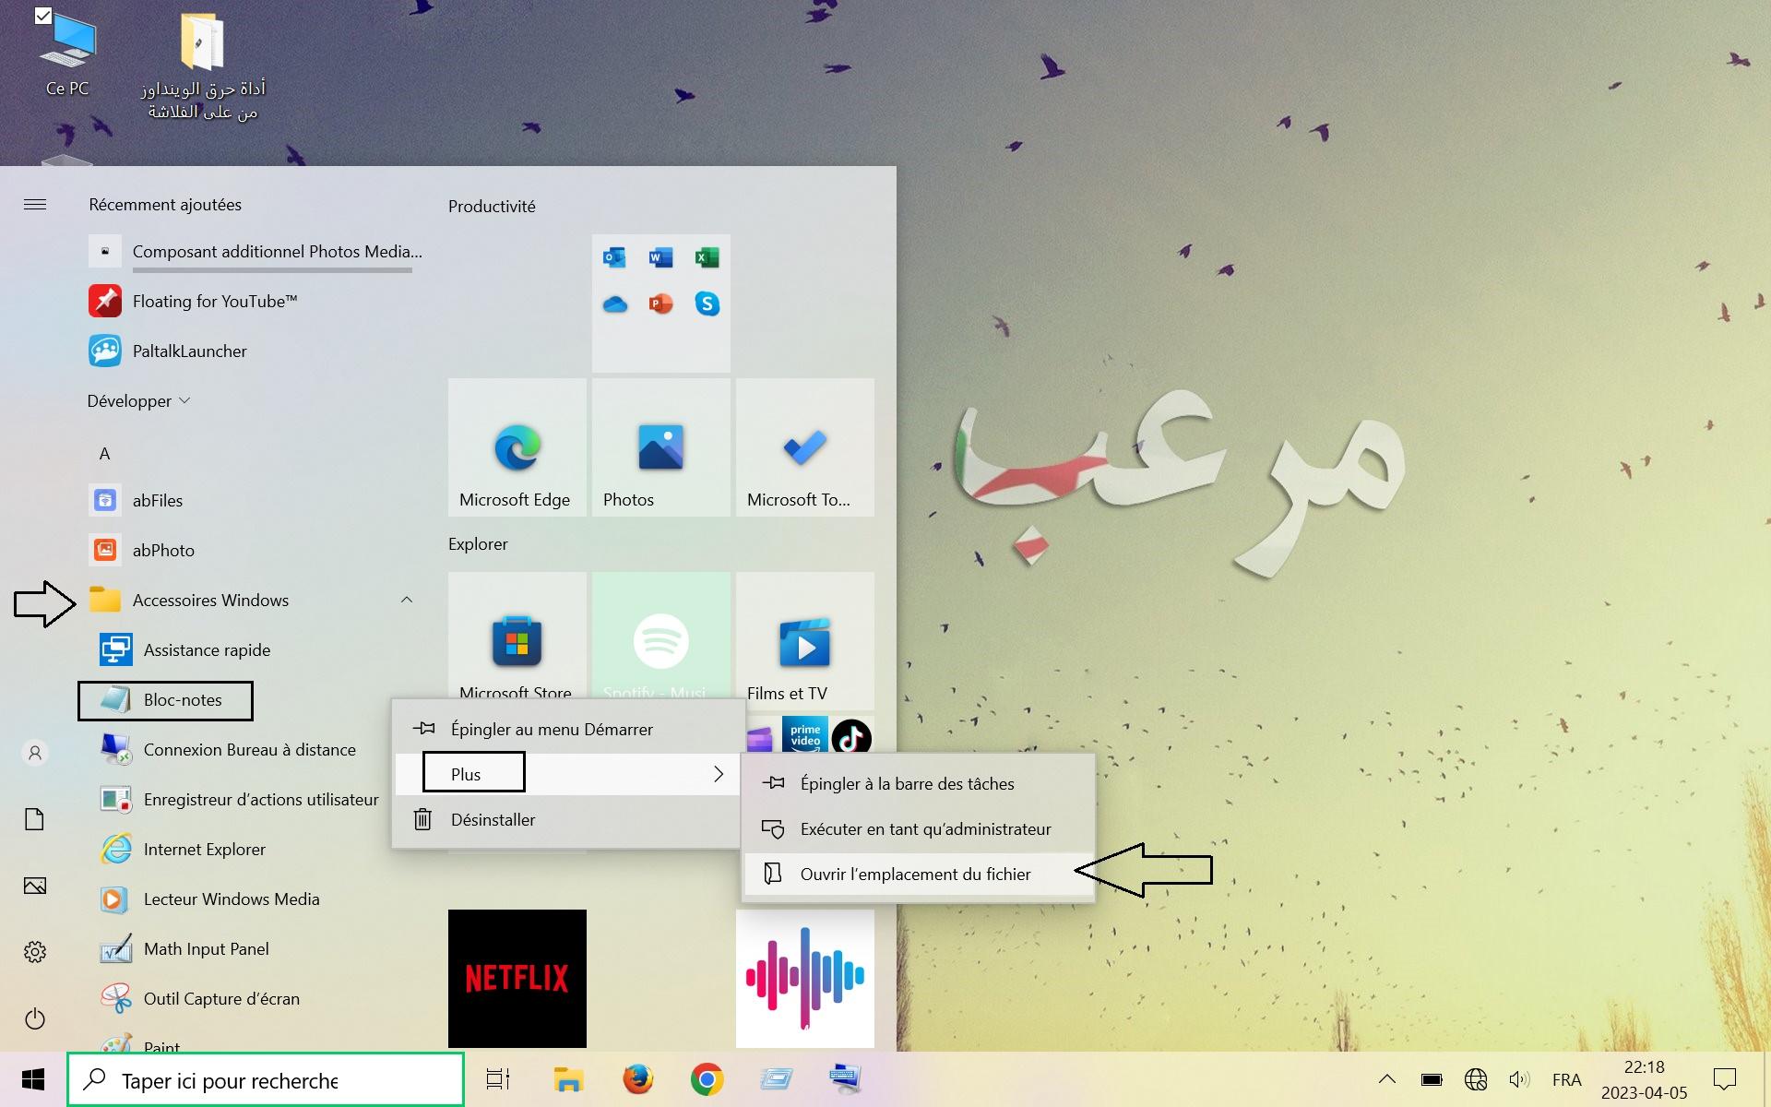This screenshot has height=1107, width=1771.
Task: Click the Productivité group title
Action: (492, 206)
